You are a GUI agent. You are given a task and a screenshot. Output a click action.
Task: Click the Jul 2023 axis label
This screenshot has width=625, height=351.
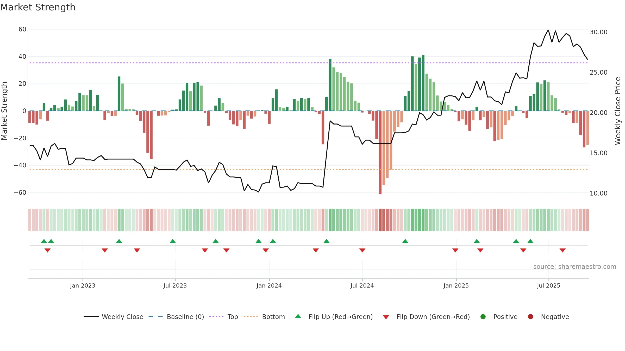175,285
